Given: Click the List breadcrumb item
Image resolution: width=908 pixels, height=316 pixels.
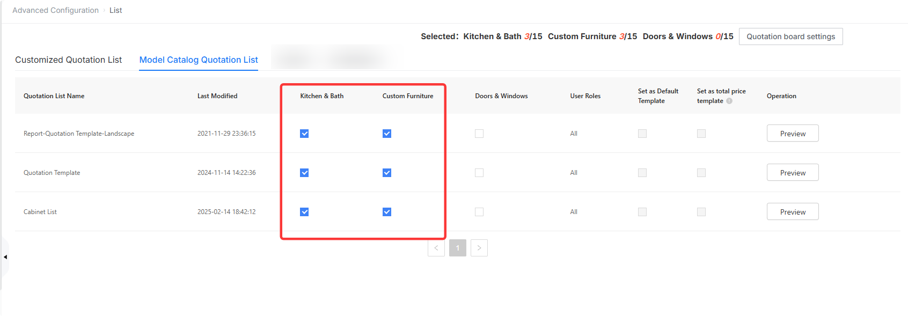Looking at the screenshot, I should click(x=116, y=10).
